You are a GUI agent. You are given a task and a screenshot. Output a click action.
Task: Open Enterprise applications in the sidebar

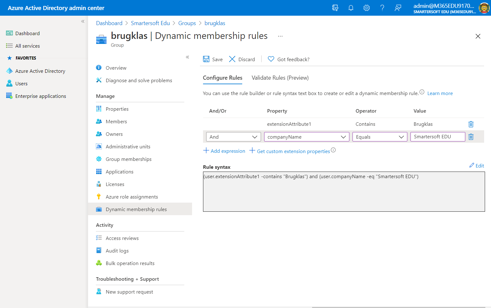tap(41, 96)
